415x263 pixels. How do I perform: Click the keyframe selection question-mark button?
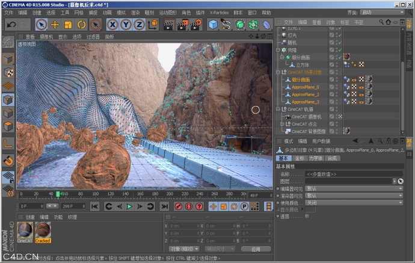tap(199, 206)
